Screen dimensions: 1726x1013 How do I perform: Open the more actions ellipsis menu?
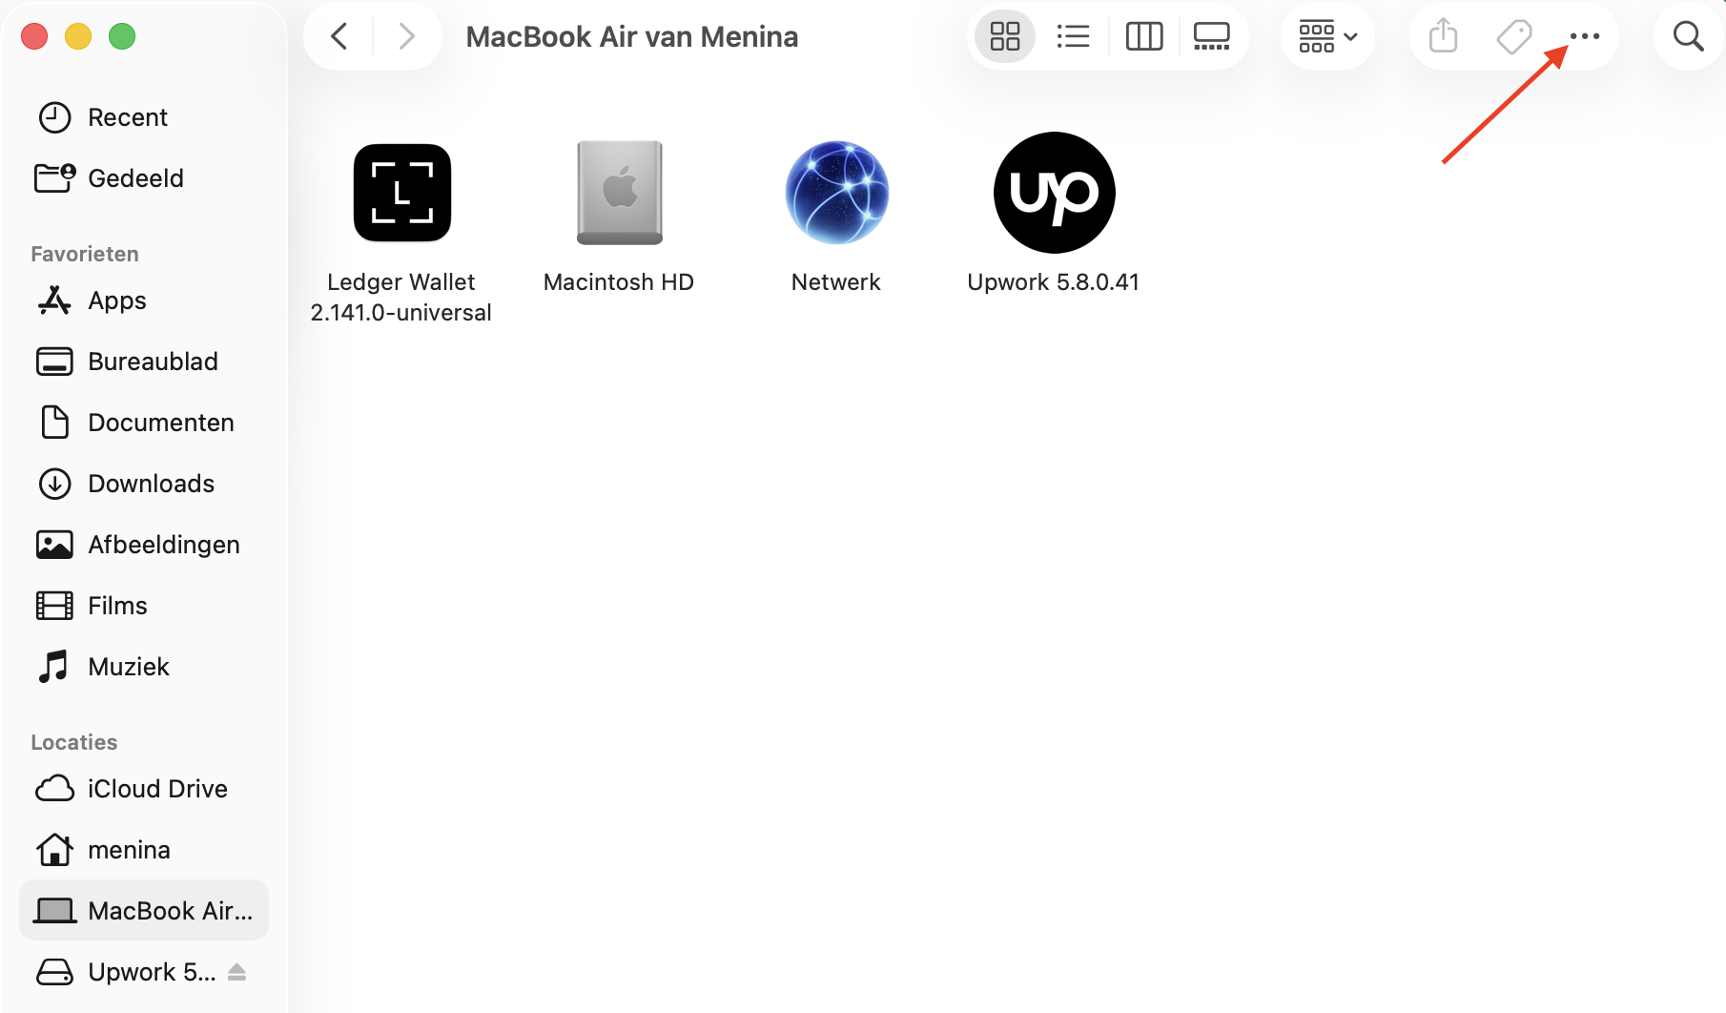click(x=1585, y=36)
